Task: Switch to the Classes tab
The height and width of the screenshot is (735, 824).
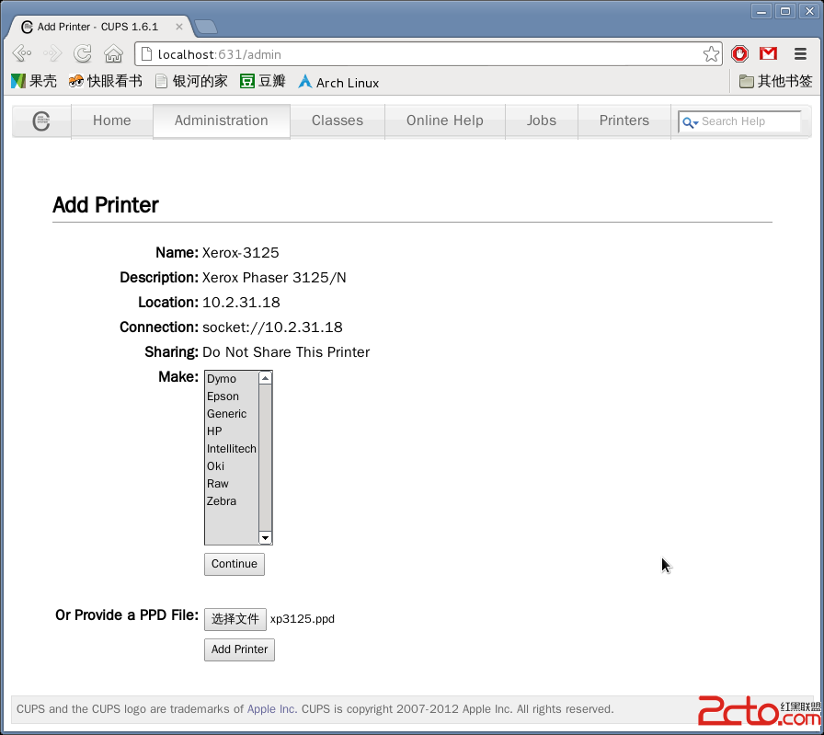Action: (x=338, y=121)
